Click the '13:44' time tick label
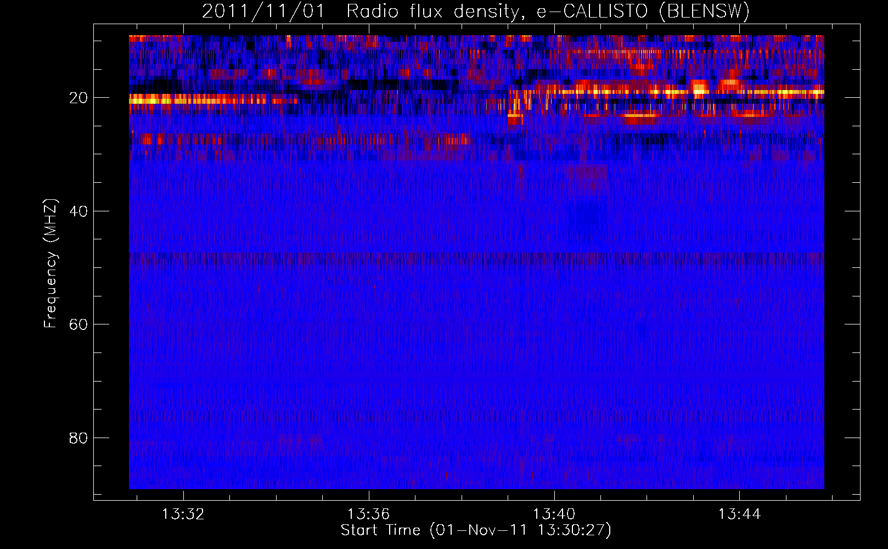 coord(740,514)
